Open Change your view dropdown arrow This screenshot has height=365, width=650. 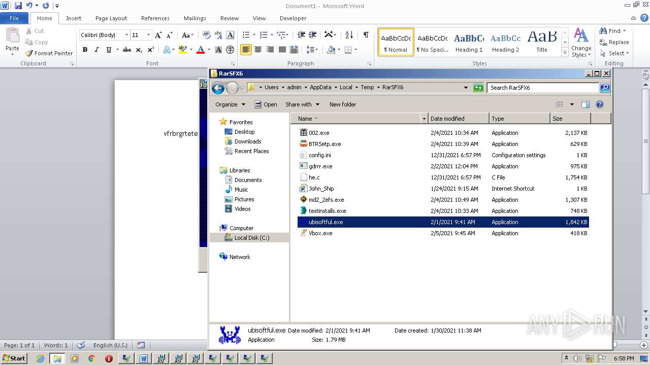[572, 104]
